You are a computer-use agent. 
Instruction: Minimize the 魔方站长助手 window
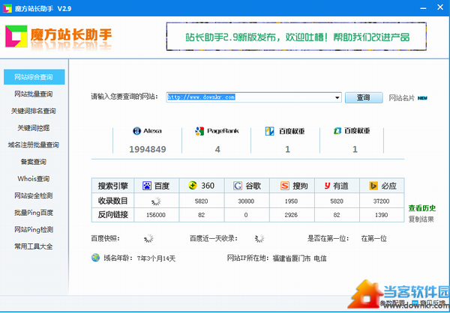423,8
